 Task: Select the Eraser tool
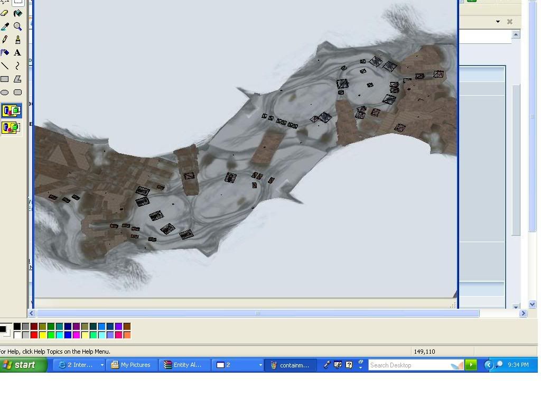pos(4,13)
